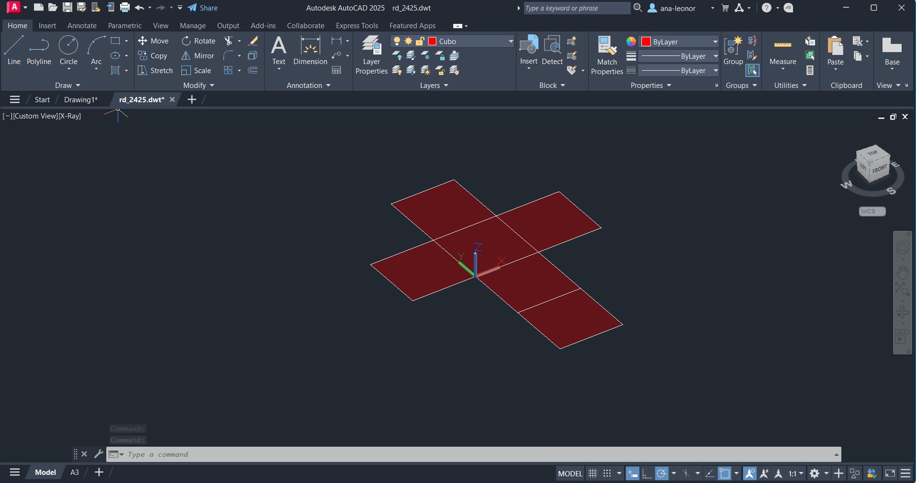
Task: Switch to the A3 layout
Action: point(75,472)
